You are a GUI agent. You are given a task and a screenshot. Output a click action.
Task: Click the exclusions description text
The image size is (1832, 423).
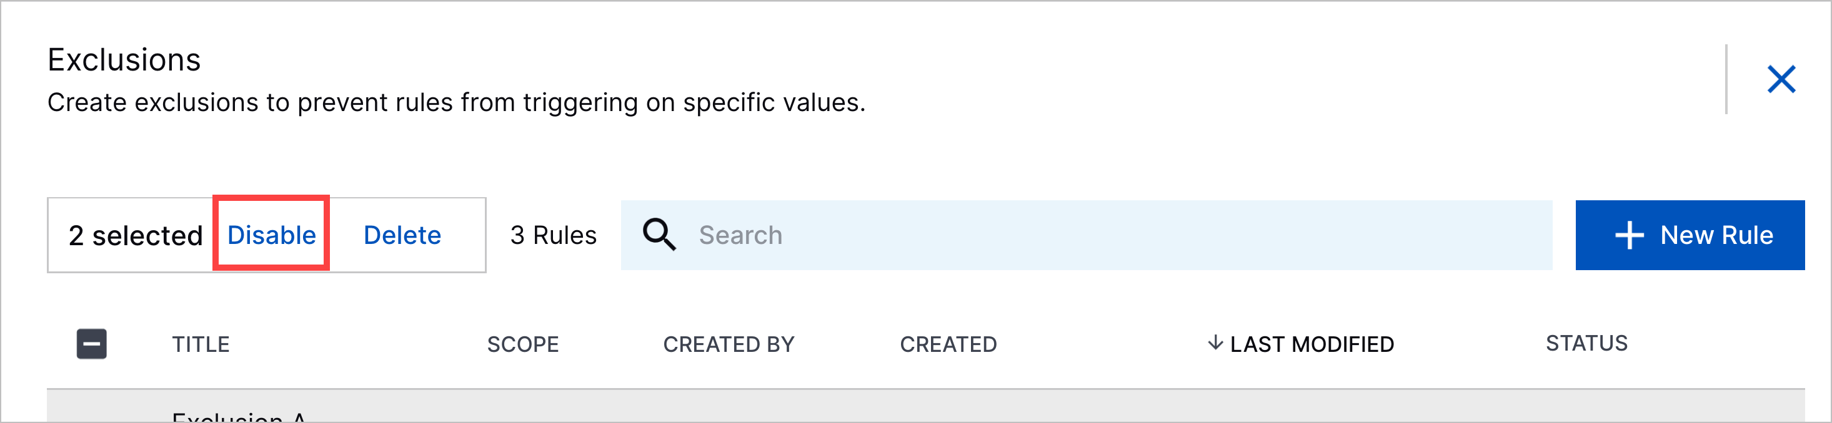tap(457, 102)
